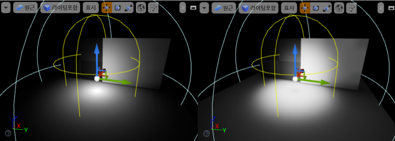The image size is (395, 141).
Task: Open the 표시 menu in right viewport
Action: tap(289, 8)
